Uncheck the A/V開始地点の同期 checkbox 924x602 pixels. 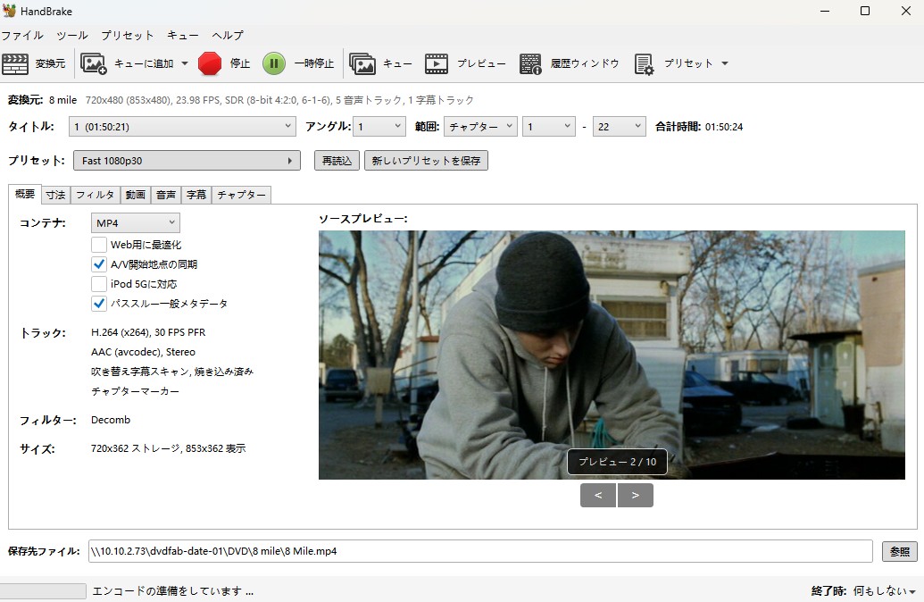coord(99,263)
